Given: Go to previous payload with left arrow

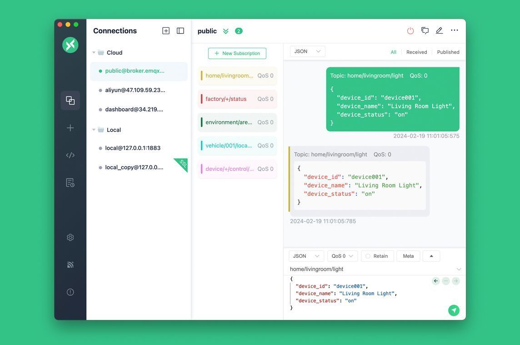Looking at the screenshot, I should tap(436, 281).
